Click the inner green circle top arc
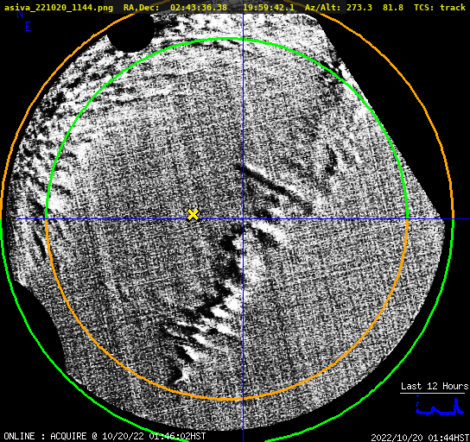470x442 pixels. coord(227,39)
